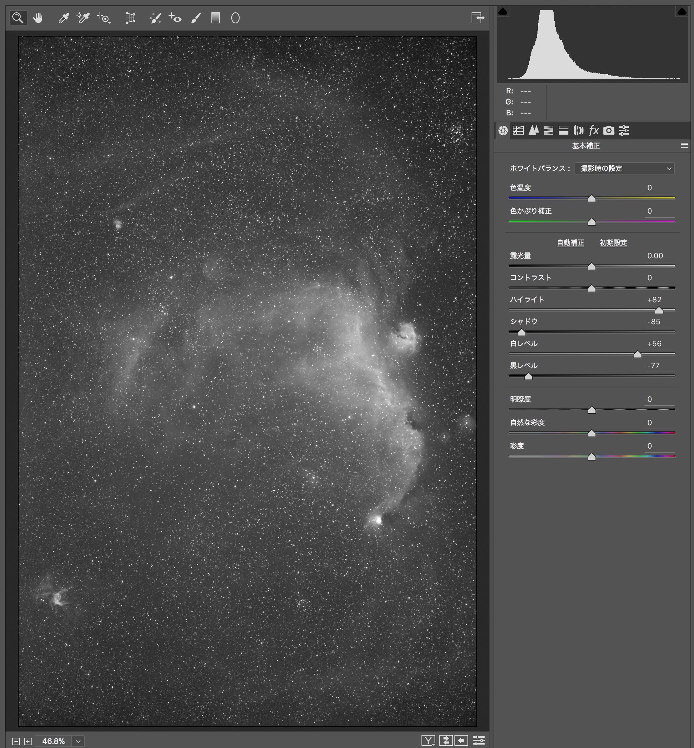The height and width of the screenshot is (748, 694).
Task: Toggle shadow clipping warning in histogram
Action: pos(502,12)
